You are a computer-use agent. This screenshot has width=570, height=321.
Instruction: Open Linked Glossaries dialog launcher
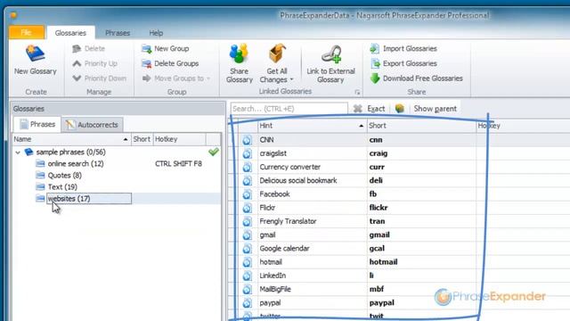tap(357, 93)
